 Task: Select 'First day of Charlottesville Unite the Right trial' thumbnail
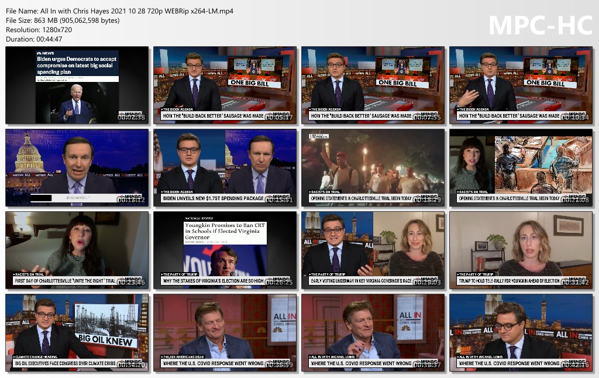[77, 250]
